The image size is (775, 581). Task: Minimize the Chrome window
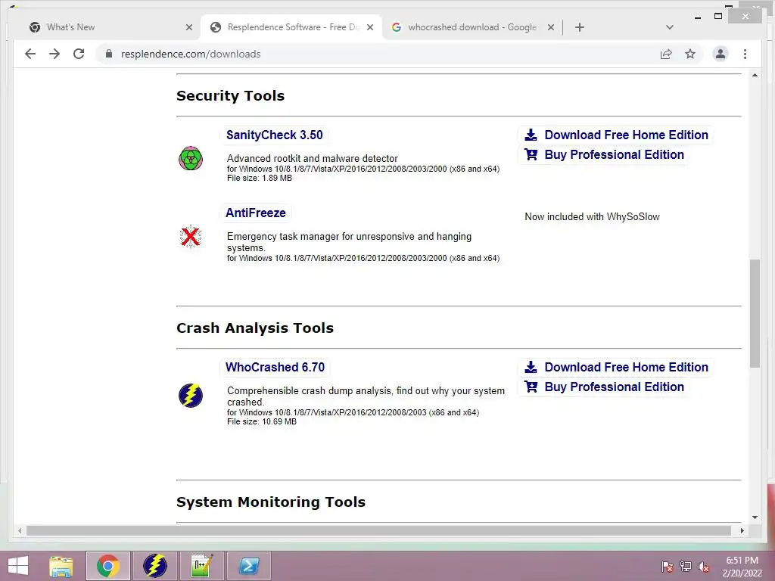698,17
